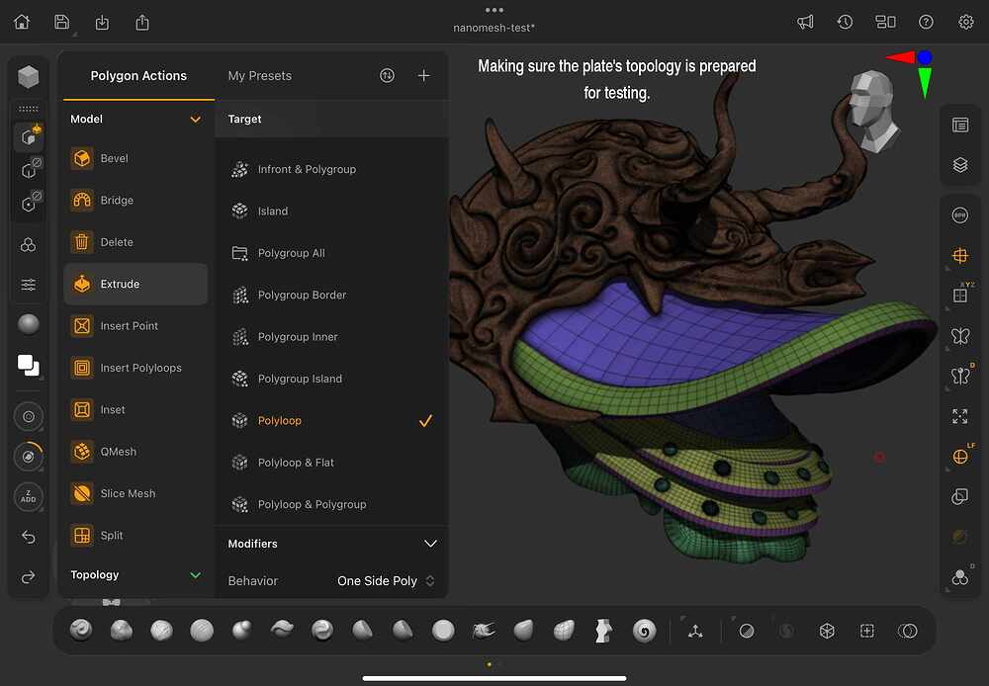989x686 pixels.
Task: Open the Behavior One Side Poly dropdown
Action: tap(386, 580)
